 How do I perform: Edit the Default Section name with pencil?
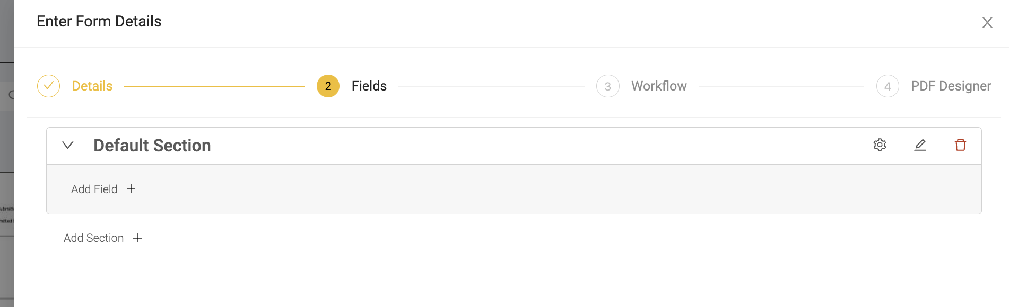click(920, 145)
